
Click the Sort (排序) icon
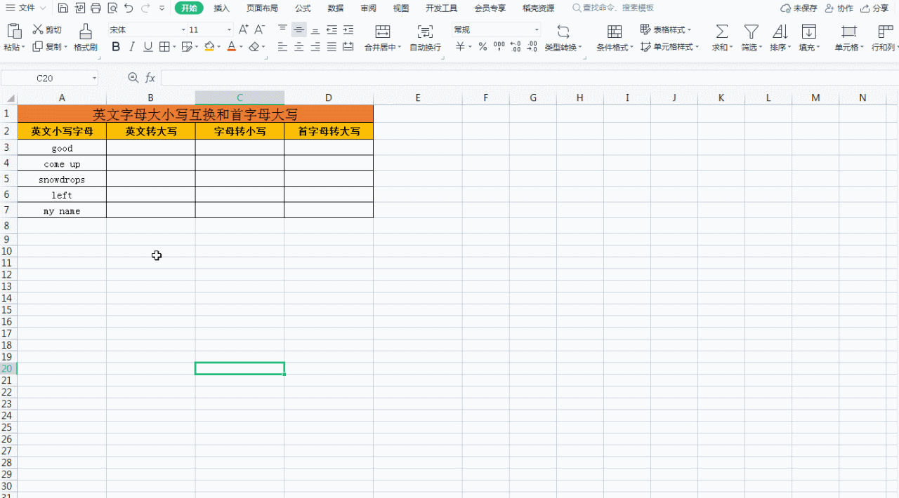click(x=780, y=32)
